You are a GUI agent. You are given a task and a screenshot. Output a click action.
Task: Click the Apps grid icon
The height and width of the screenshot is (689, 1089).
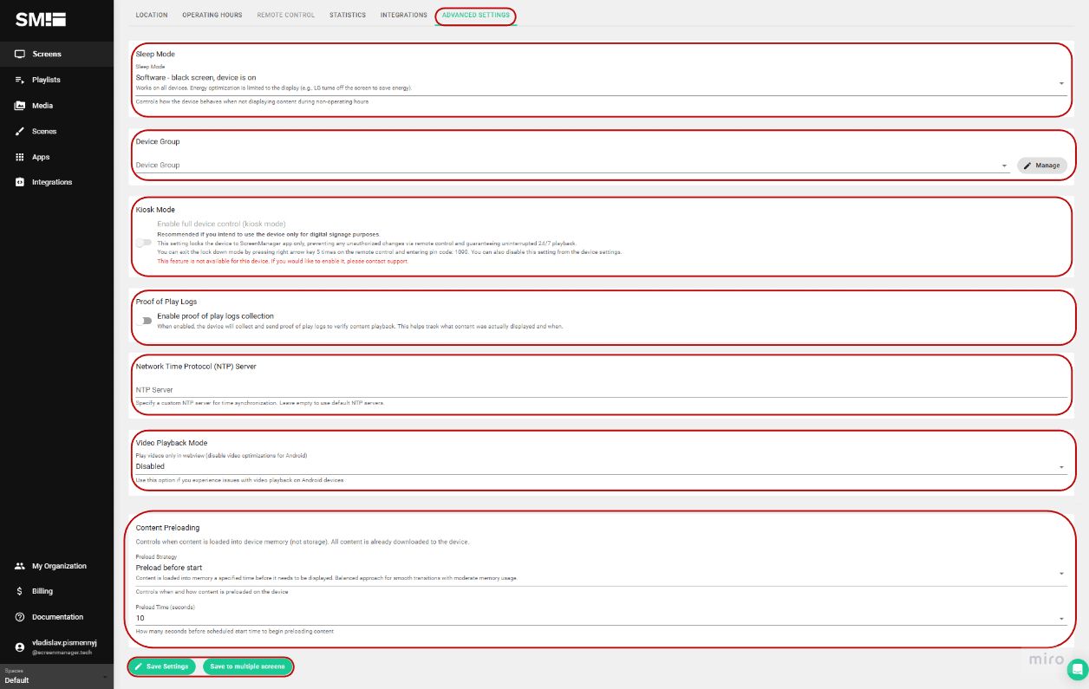point(19,157)
